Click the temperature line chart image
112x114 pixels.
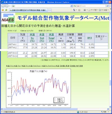tap(38, 88)
